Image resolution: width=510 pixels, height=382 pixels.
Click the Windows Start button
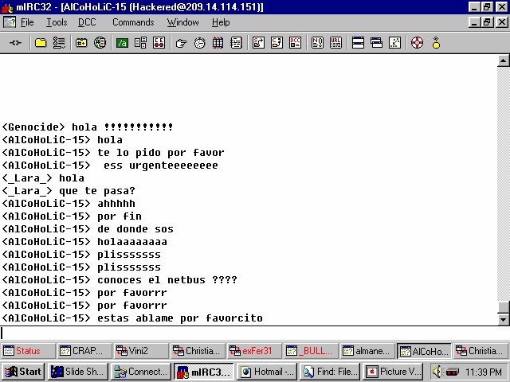pos(23,372)
